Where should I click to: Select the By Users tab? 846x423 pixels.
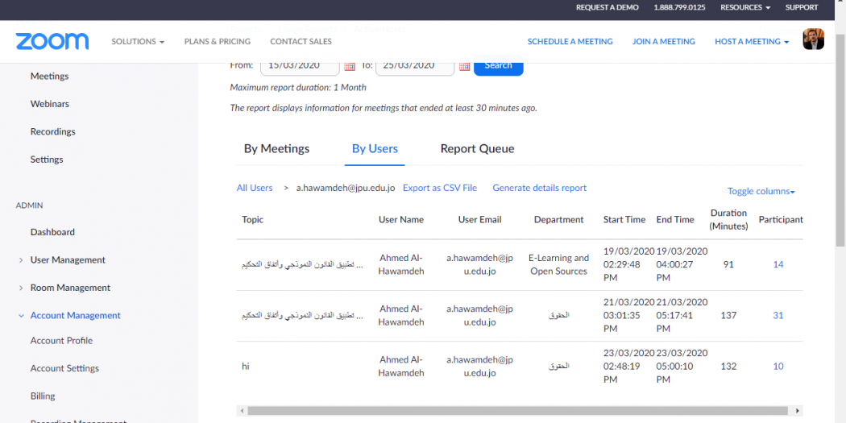375,149
